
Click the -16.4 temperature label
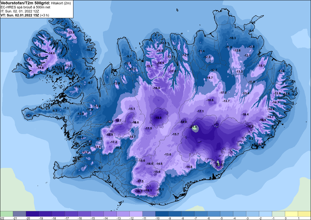pyautogui.click(x=161, y=63)
